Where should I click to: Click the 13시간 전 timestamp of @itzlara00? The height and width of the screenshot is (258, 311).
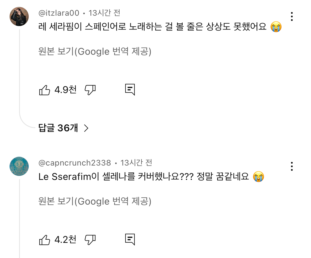point(104,13)
